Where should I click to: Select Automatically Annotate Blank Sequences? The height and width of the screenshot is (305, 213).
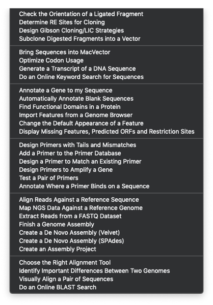tap(107, 99)
